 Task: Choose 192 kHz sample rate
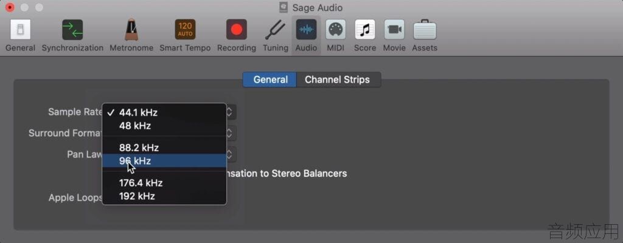(164, 196)
